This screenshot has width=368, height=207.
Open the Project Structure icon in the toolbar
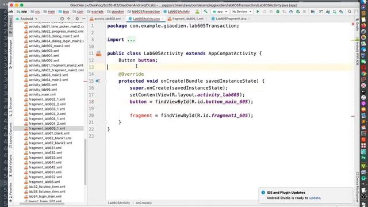click(x=313, y=11)
